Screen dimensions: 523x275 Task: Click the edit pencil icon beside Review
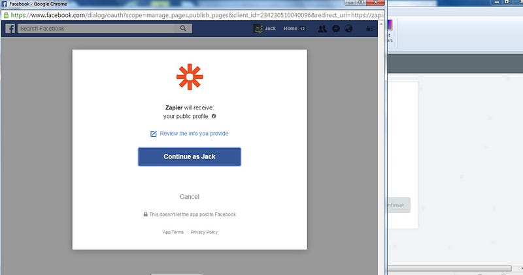(x=153, y=134)
